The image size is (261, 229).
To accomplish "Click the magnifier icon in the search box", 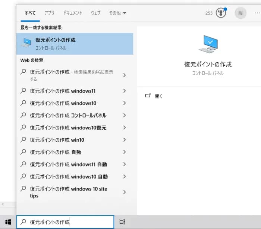I will (x=23, y=222).
